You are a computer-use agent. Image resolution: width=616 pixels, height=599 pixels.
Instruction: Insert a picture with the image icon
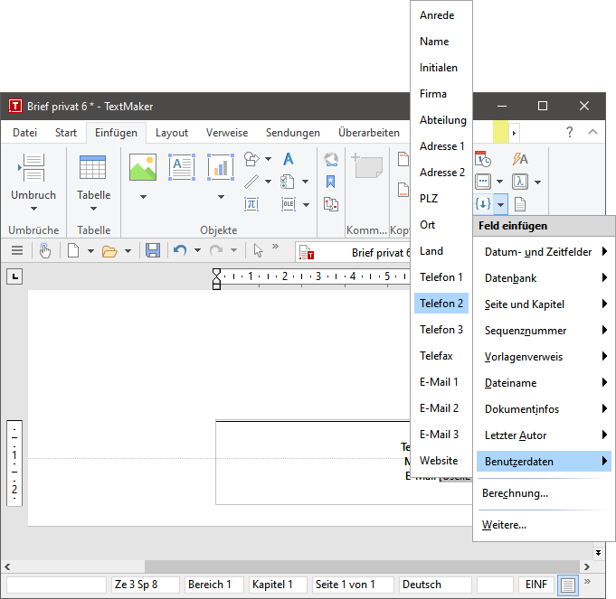[x=143, y=167]
